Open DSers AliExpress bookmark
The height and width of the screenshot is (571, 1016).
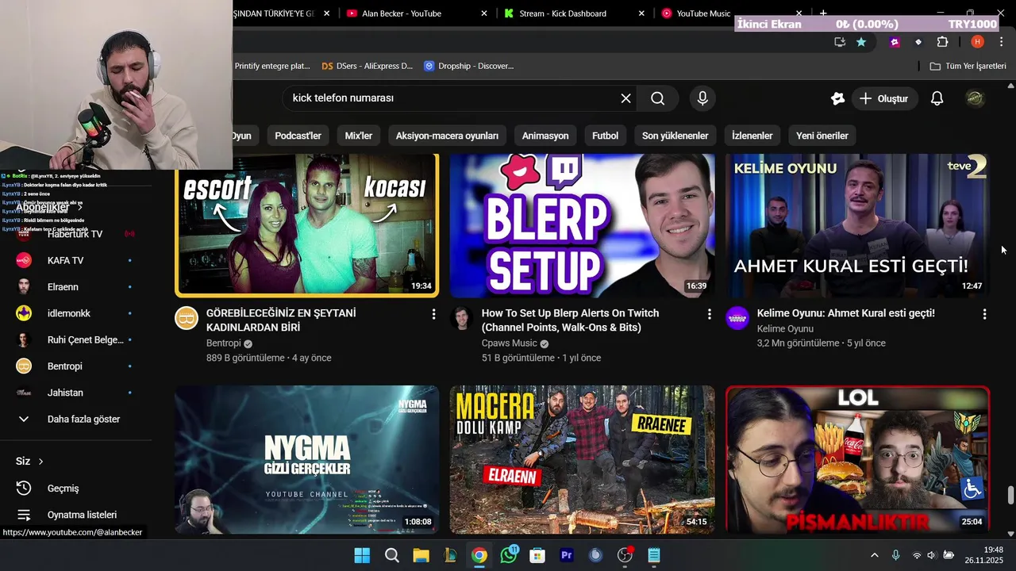(367, 66)
